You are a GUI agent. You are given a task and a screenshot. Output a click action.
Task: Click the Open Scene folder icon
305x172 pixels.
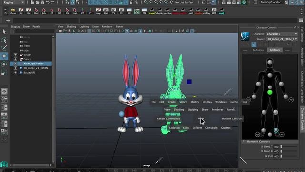click(x=37, y=2)
